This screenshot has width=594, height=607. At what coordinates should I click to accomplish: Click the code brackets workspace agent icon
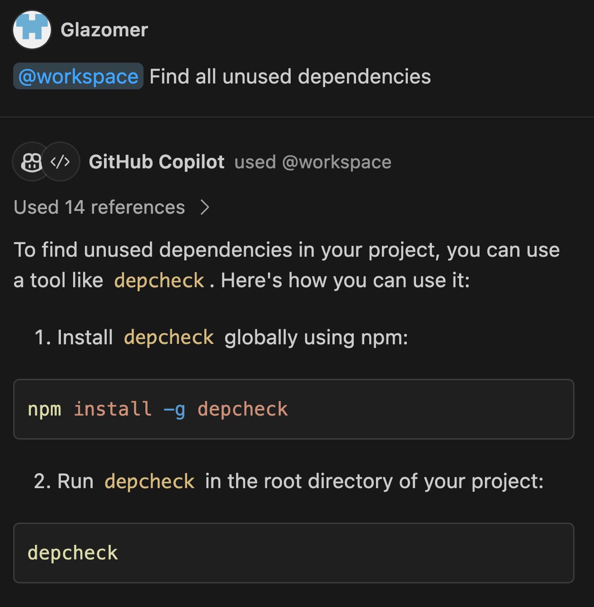pyautogui.click(x=61, y=162)
